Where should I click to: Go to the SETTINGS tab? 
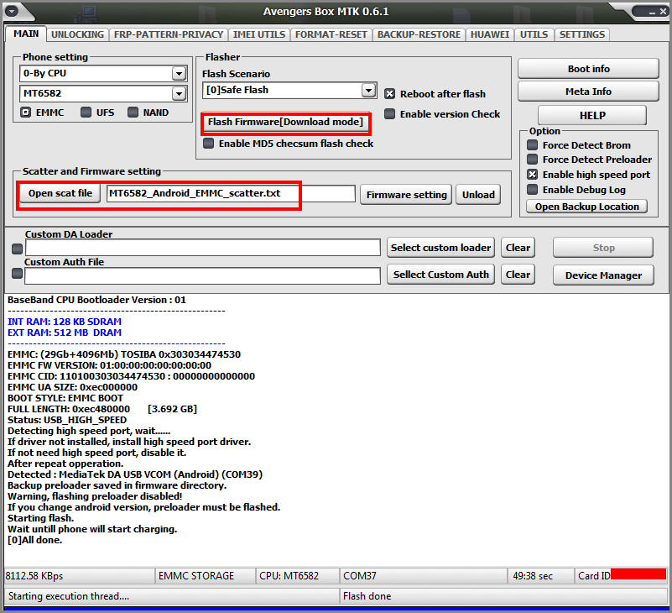[x=582, y=34]
